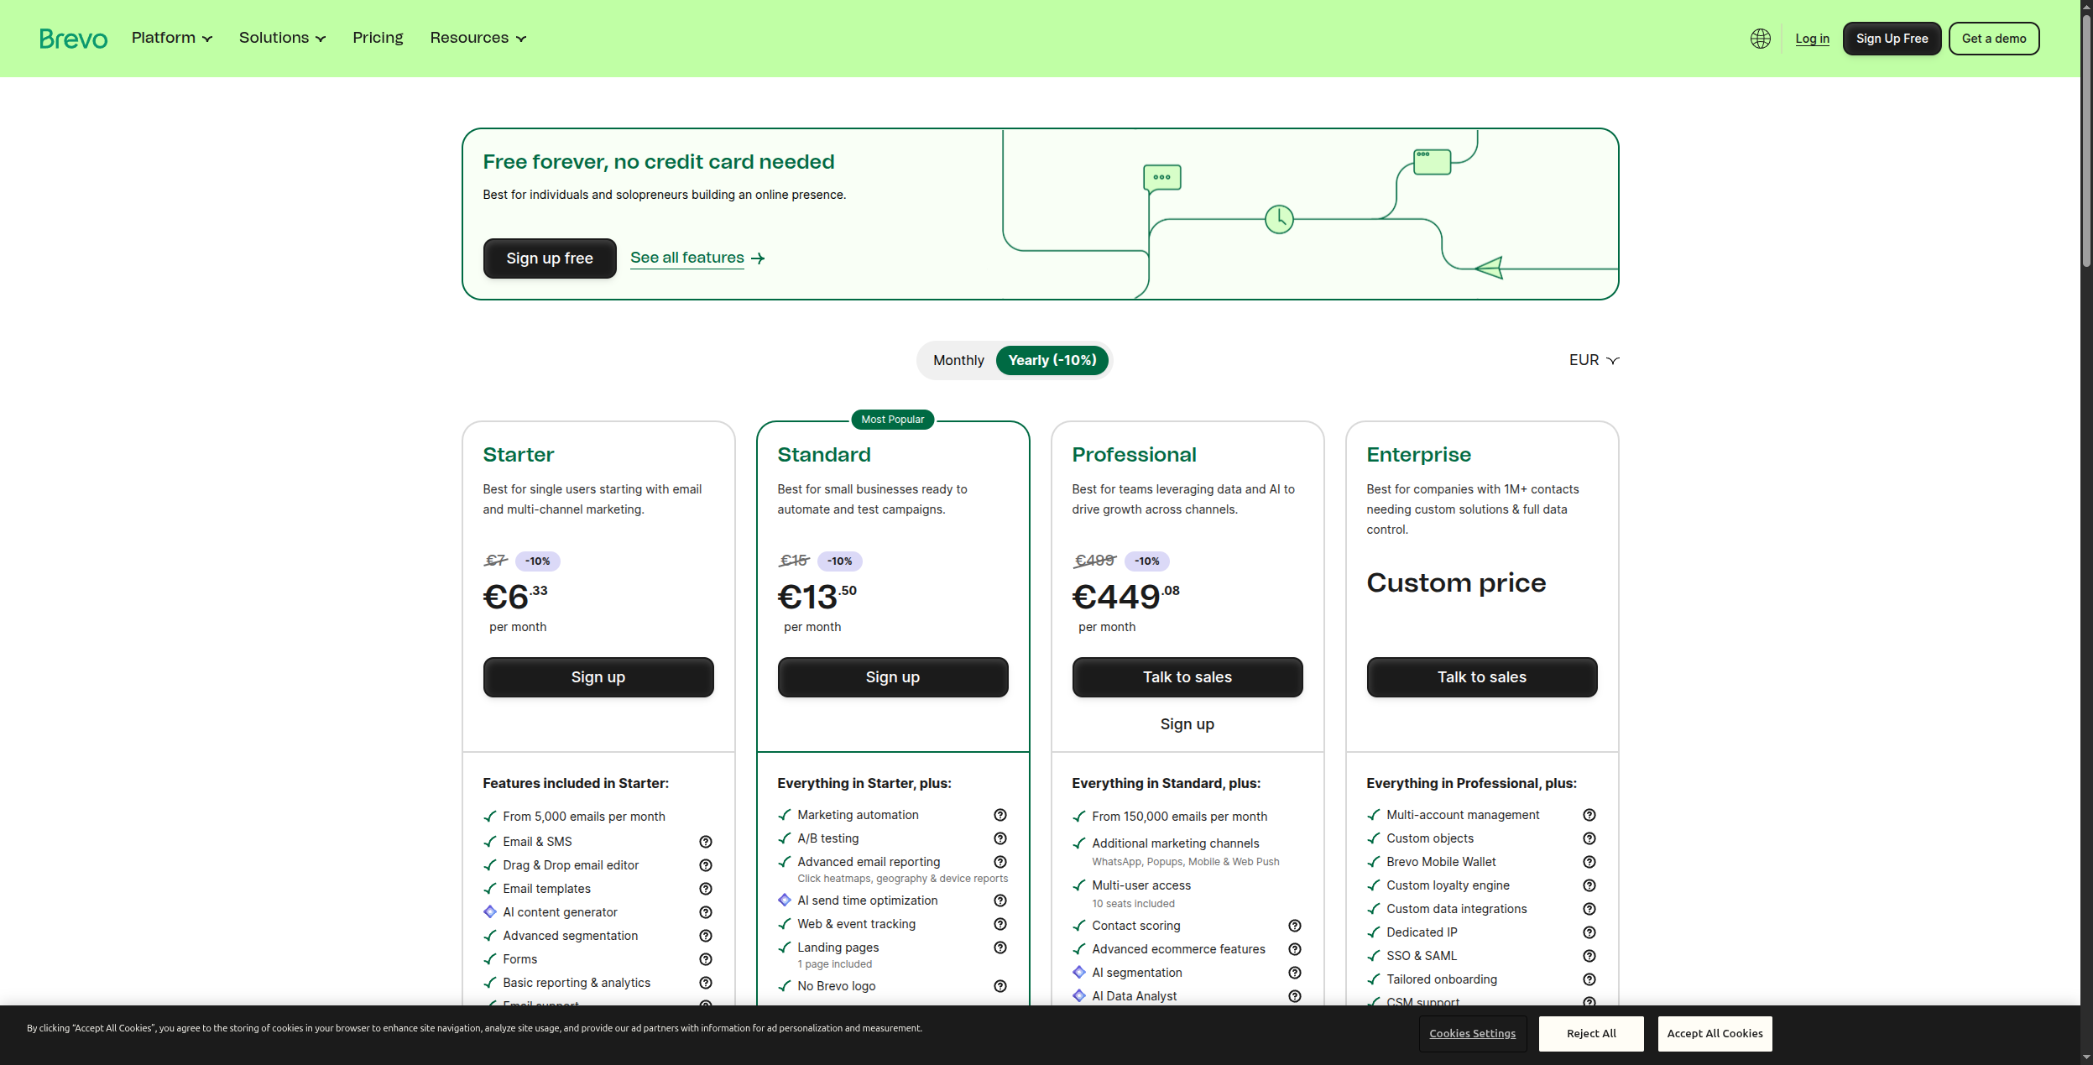Show info for AI send time optimization
This screenshot has width=2093, height=1065.
point(1000,901)
